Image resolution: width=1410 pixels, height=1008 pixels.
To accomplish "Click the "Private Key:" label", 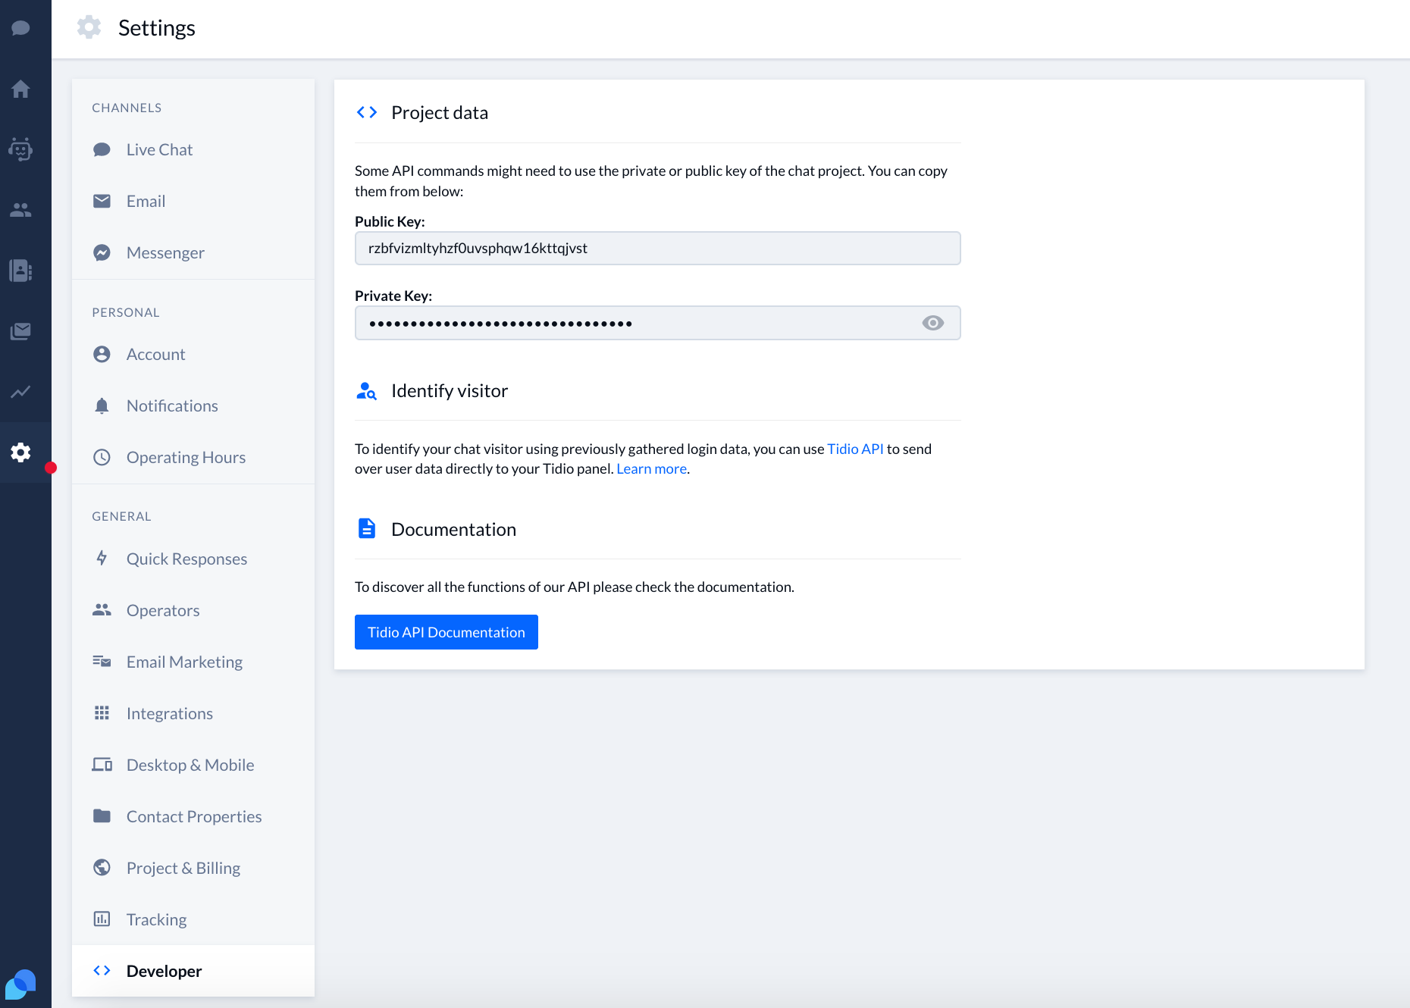I will tap(393, 296).
